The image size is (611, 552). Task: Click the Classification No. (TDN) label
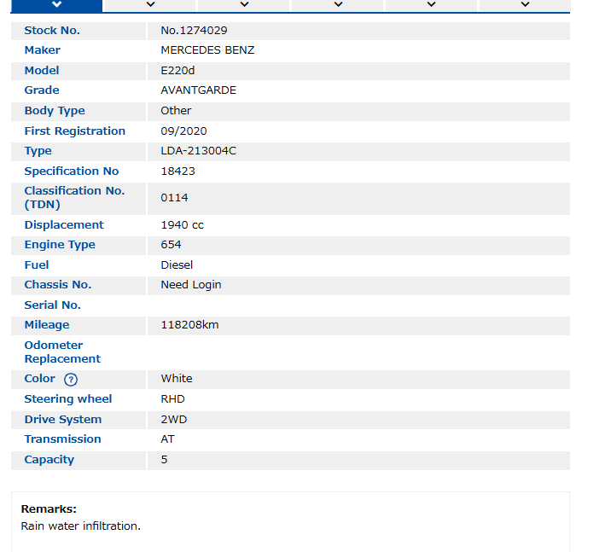(x=74, y=198)
